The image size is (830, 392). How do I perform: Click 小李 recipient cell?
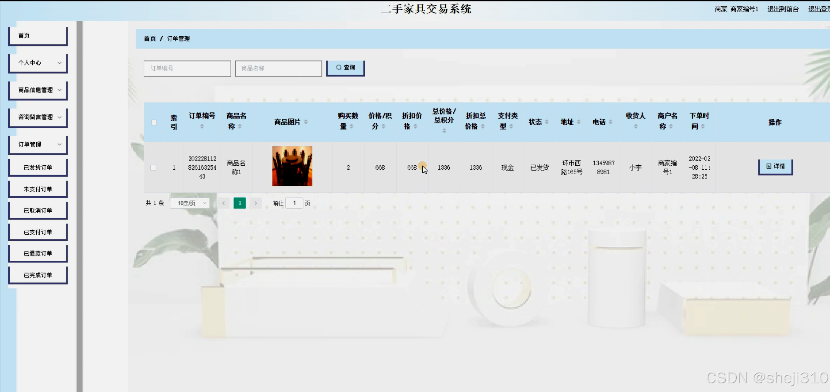(x=635, y=168)
